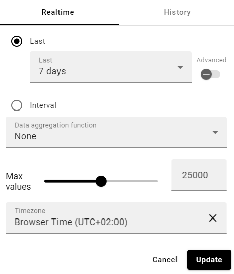Click the Advanced label text
234x274 pixels.
tap(211, 60)
